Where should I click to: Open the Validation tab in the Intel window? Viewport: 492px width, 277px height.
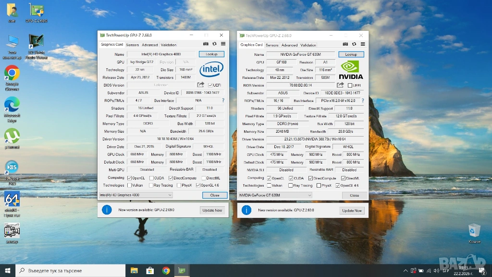[x=168, y=45]
